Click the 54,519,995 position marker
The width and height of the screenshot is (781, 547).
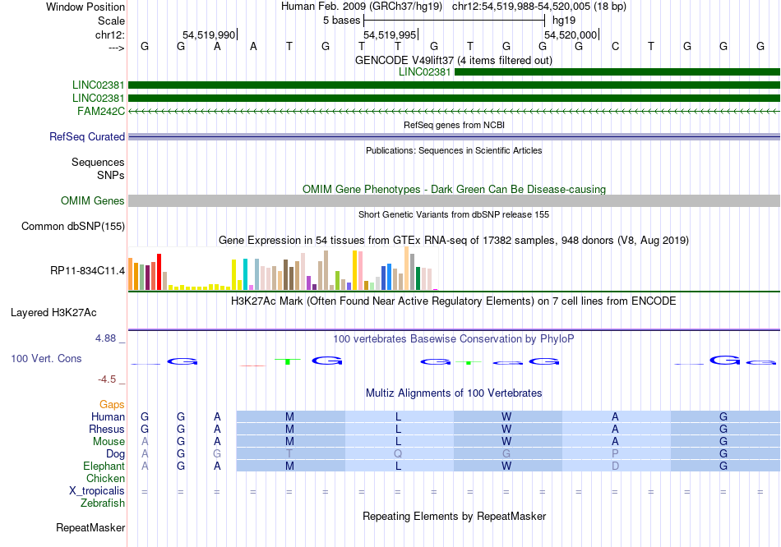[x=390, y=34]
